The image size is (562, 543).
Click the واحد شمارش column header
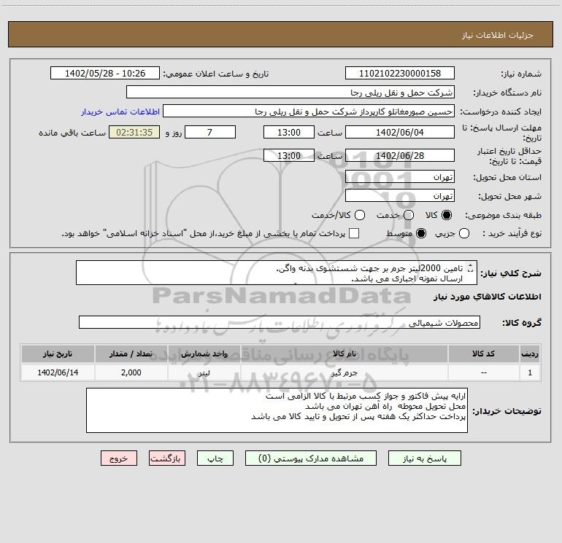[204, 353]
